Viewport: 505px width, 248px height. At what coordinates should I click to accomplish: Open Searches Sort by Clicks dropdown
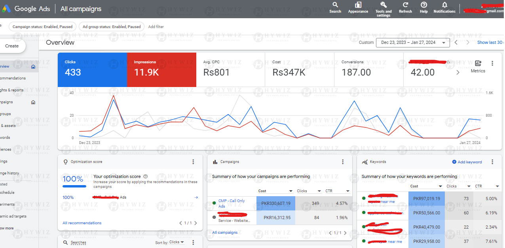[x=177, y=242]
